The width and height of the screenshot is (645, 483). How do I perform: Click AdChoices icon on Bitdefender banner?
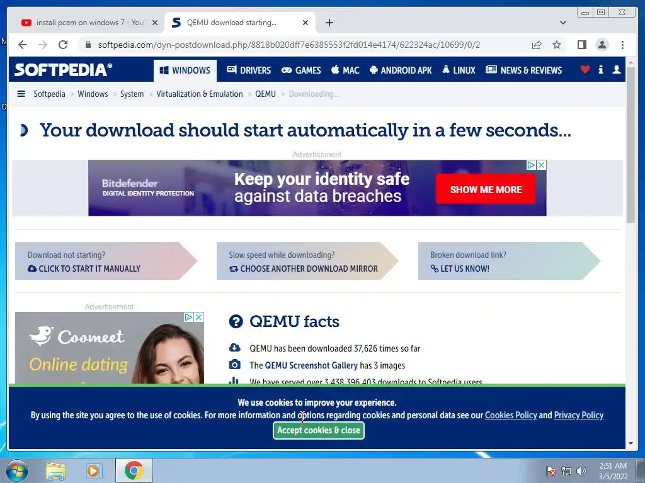pos(532,165)
